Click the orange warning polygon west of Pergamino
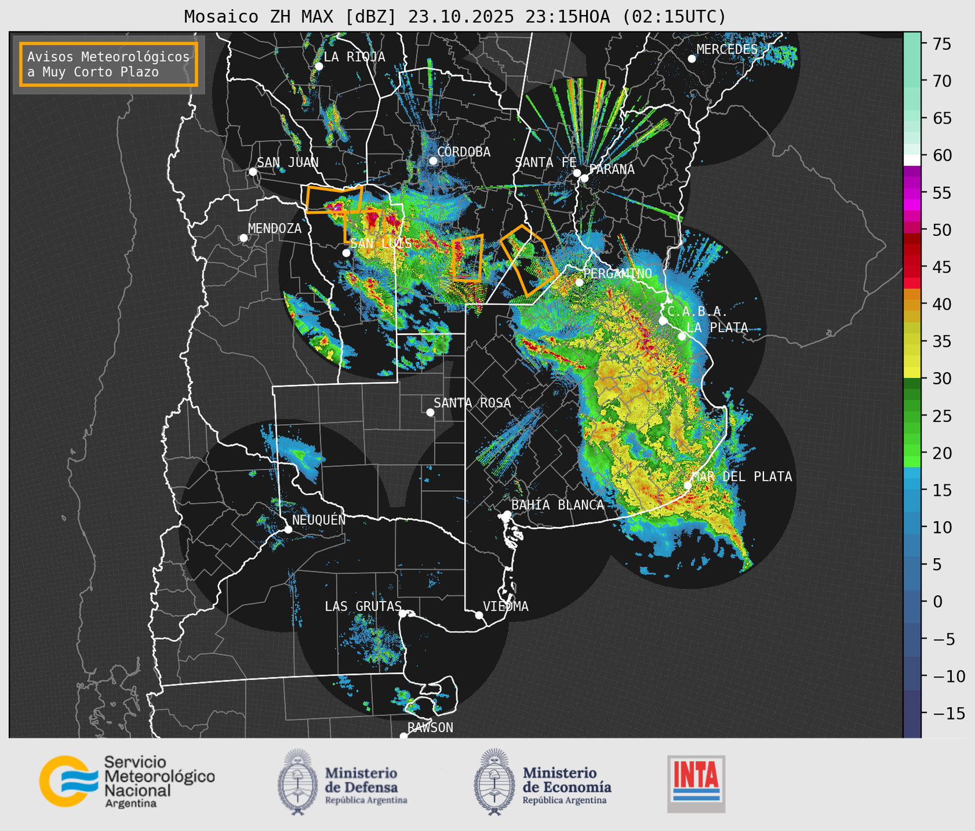975x831 pixels. (x=529, y=260)
